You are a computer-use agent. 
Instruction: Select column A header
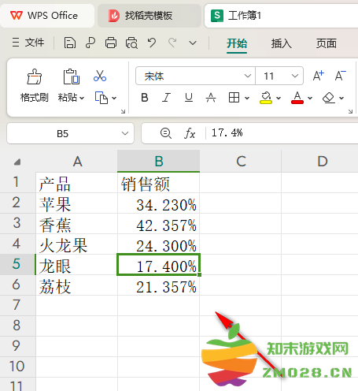pyautogui.click(x=77, y=161)
